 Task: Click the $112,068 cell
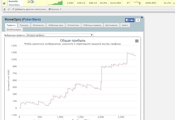click(x=115, y=3)
